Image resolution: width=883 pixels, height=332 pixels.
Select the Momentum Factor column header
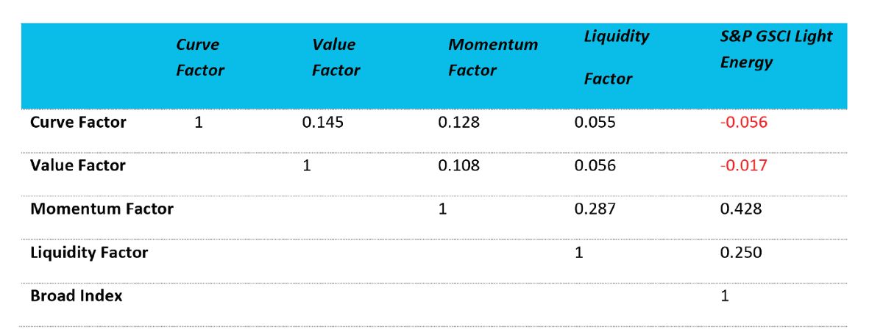tap(492, 58)
